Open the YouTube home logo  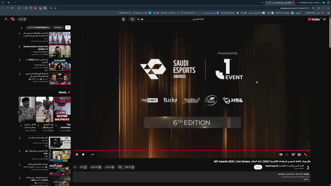point(314,19)
